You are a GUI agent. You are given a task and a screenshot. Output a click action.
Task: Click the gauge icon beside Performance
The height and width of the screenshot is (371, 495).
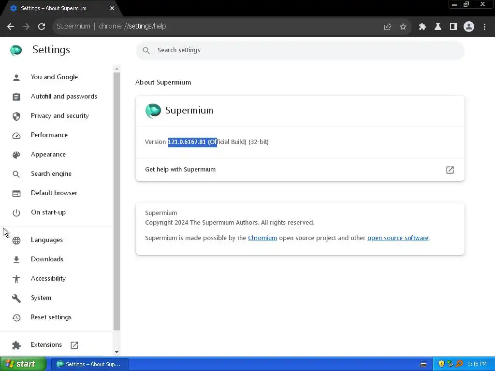click(16, 136)
